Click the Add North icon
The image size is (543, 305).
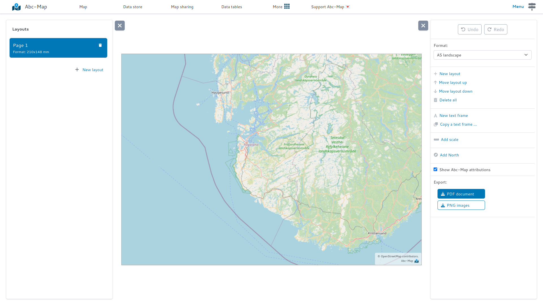click(x=435, y=155)
